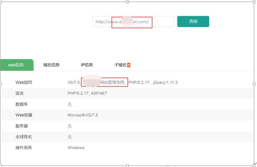
Task: Click the 无 value in 服务器 row
Action: click(70, 126)
